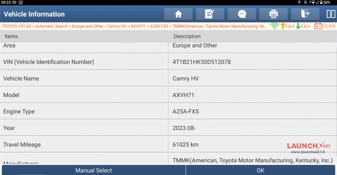Select the AXVH71 model value
Viewport: 337px width, 175px height.
(x=183, y=95)
